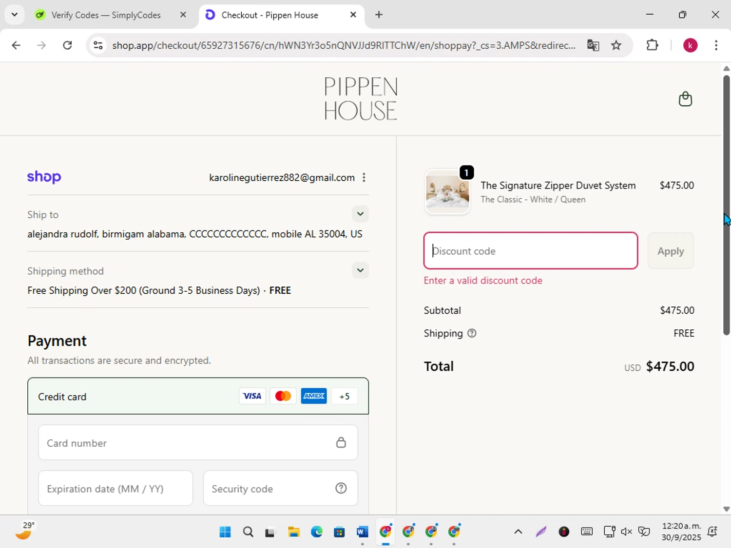Launch Microsoft Edge from taskbar

[316, 531]
